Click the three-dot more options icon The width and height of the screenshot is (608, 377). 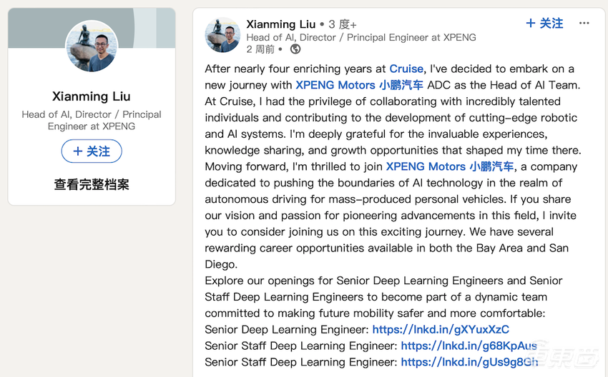584,24
